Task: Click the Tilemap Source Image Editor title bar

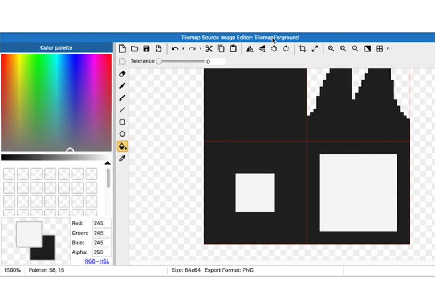Action: (x=218, y=38)
